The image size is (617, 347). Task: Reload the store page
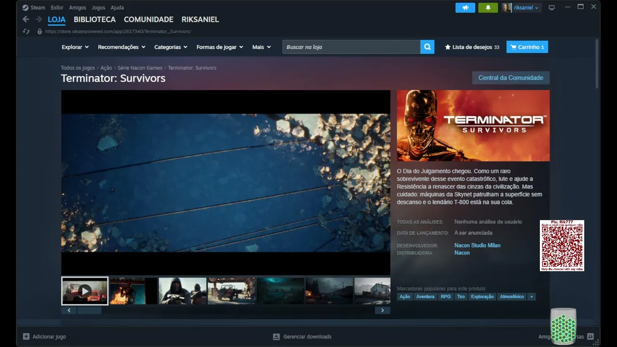(27, 31)
